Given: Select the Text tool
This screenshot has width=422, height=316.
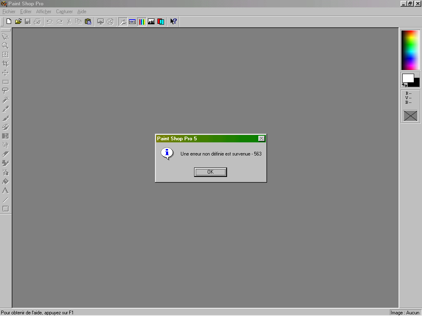Looking at the screenshot, I should coord(5,191).
